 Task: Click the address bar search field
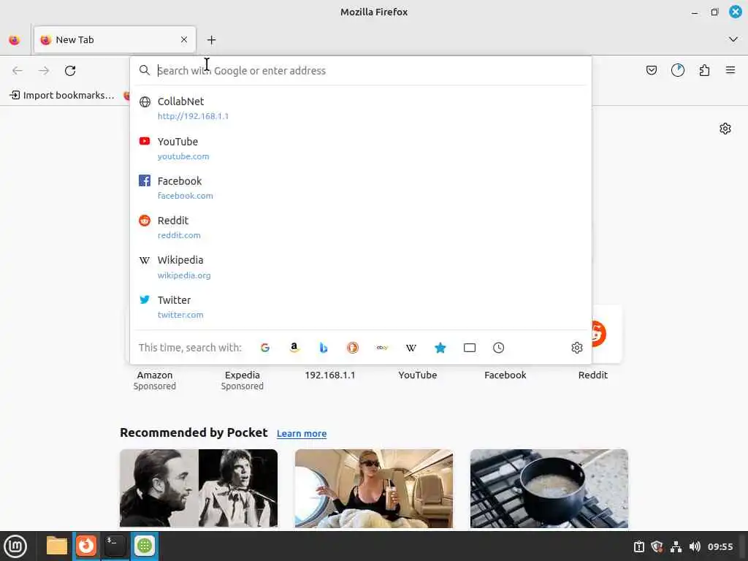(361, 71)
